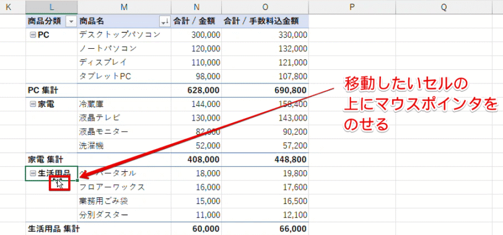Select the 業務用ごみ袋 cell

tap(124, 201)
